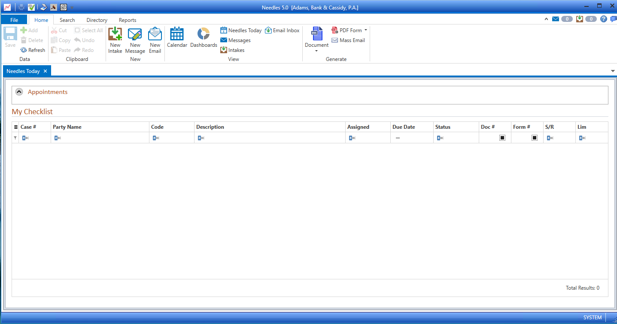This screenshot has width=617, height=324.
Task: Click the PDF Form button
Action: click(346, 30)
